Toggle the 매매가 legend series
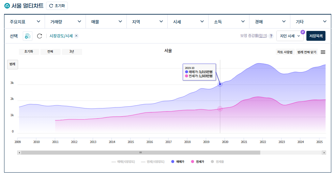Image resolution: width=334 pixels, height=175 pixels. pos(178,162)
